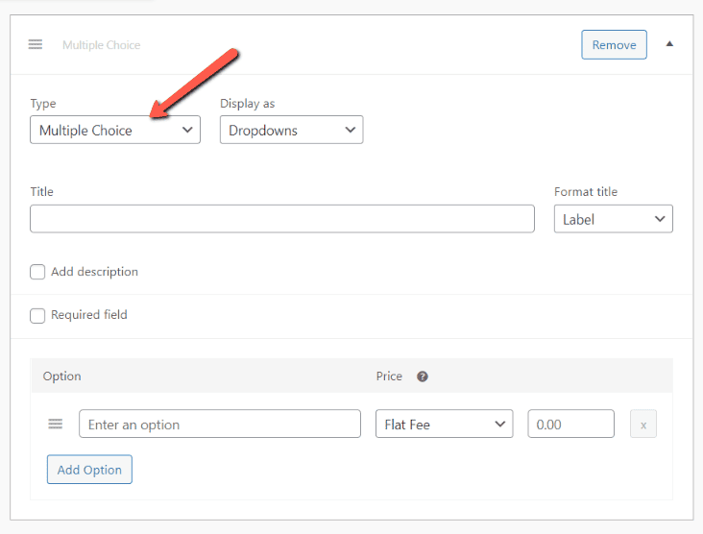The width and height of the screenshot is (703, 534).
Task: Click the 'Format title' label text
Action: [x=586, y=192]
